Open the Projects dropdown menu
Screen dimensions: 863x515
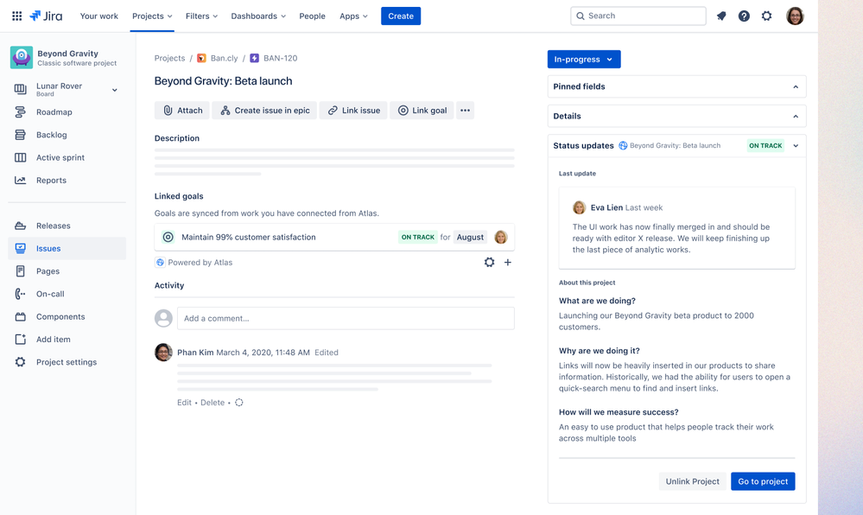tap(152, 16)
